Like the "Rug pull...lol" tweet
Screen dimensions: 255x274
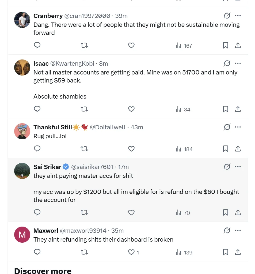pyautogui.click(x=131, y=149)
